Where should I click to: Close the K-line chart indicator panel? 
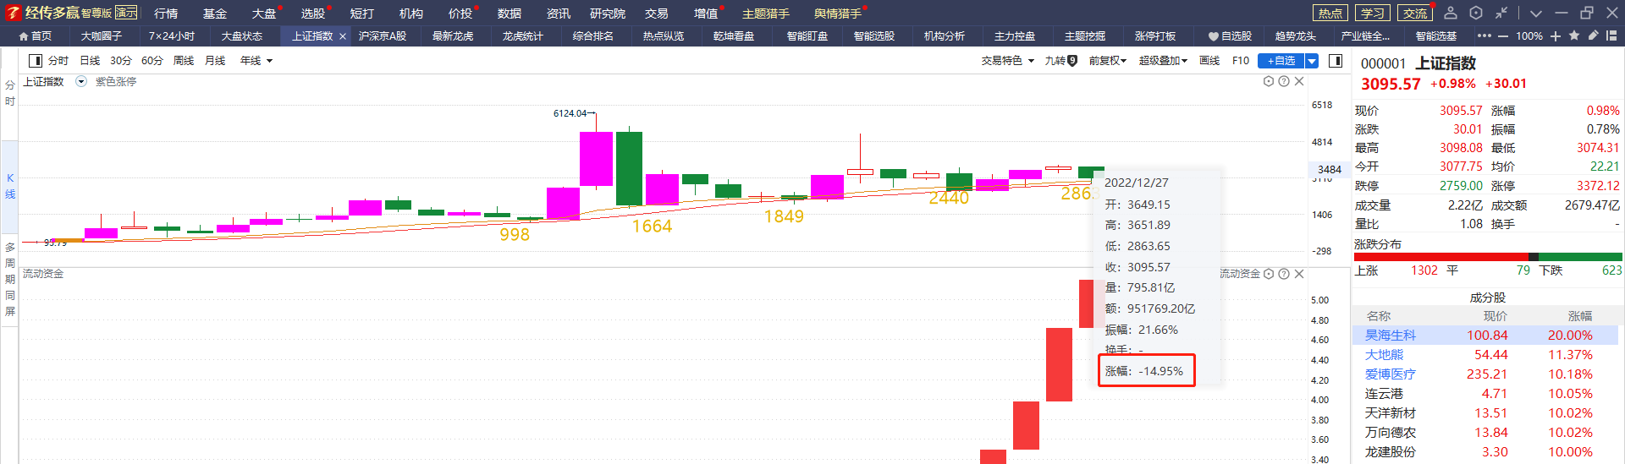coord(1299,81)
